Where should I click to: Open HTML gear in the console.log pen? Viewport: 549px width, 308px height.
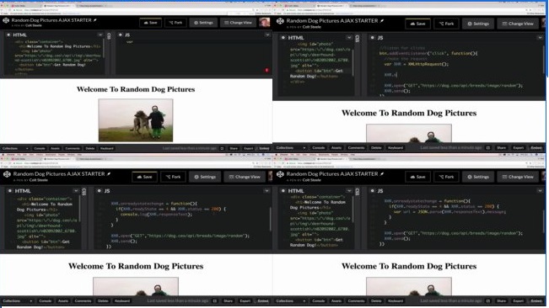pyautogui.click(x=10, y=191)
